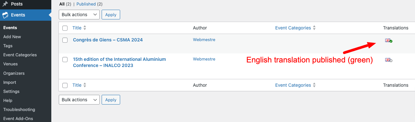Toggle select-all checkbox in top header row
The width and height of the screenshot is (415, 122).
coord(65,28)
